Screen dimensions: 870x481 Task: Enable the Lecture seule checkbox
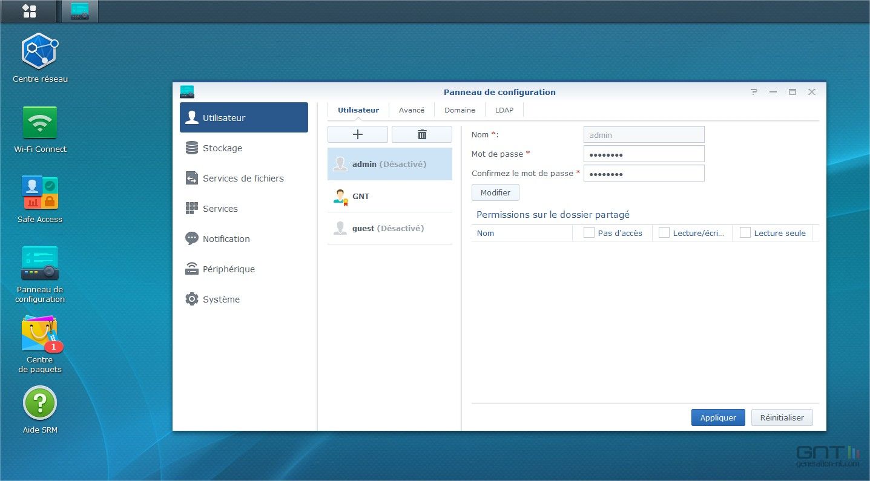coord(745,232)
